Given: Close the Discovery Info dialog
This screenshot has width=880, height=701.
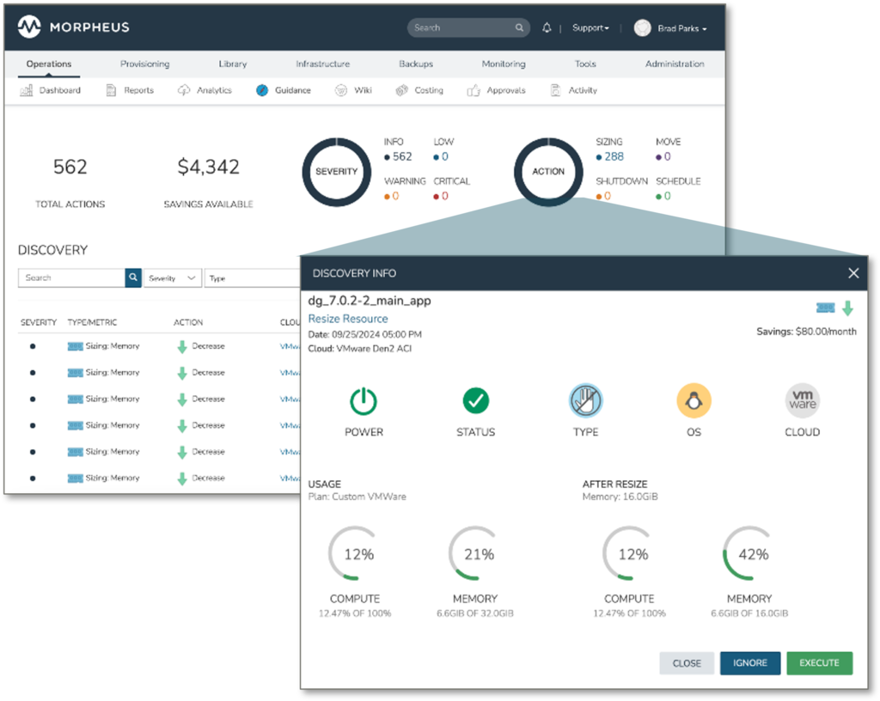Looking at the screenshot, I should click(853, 273).
